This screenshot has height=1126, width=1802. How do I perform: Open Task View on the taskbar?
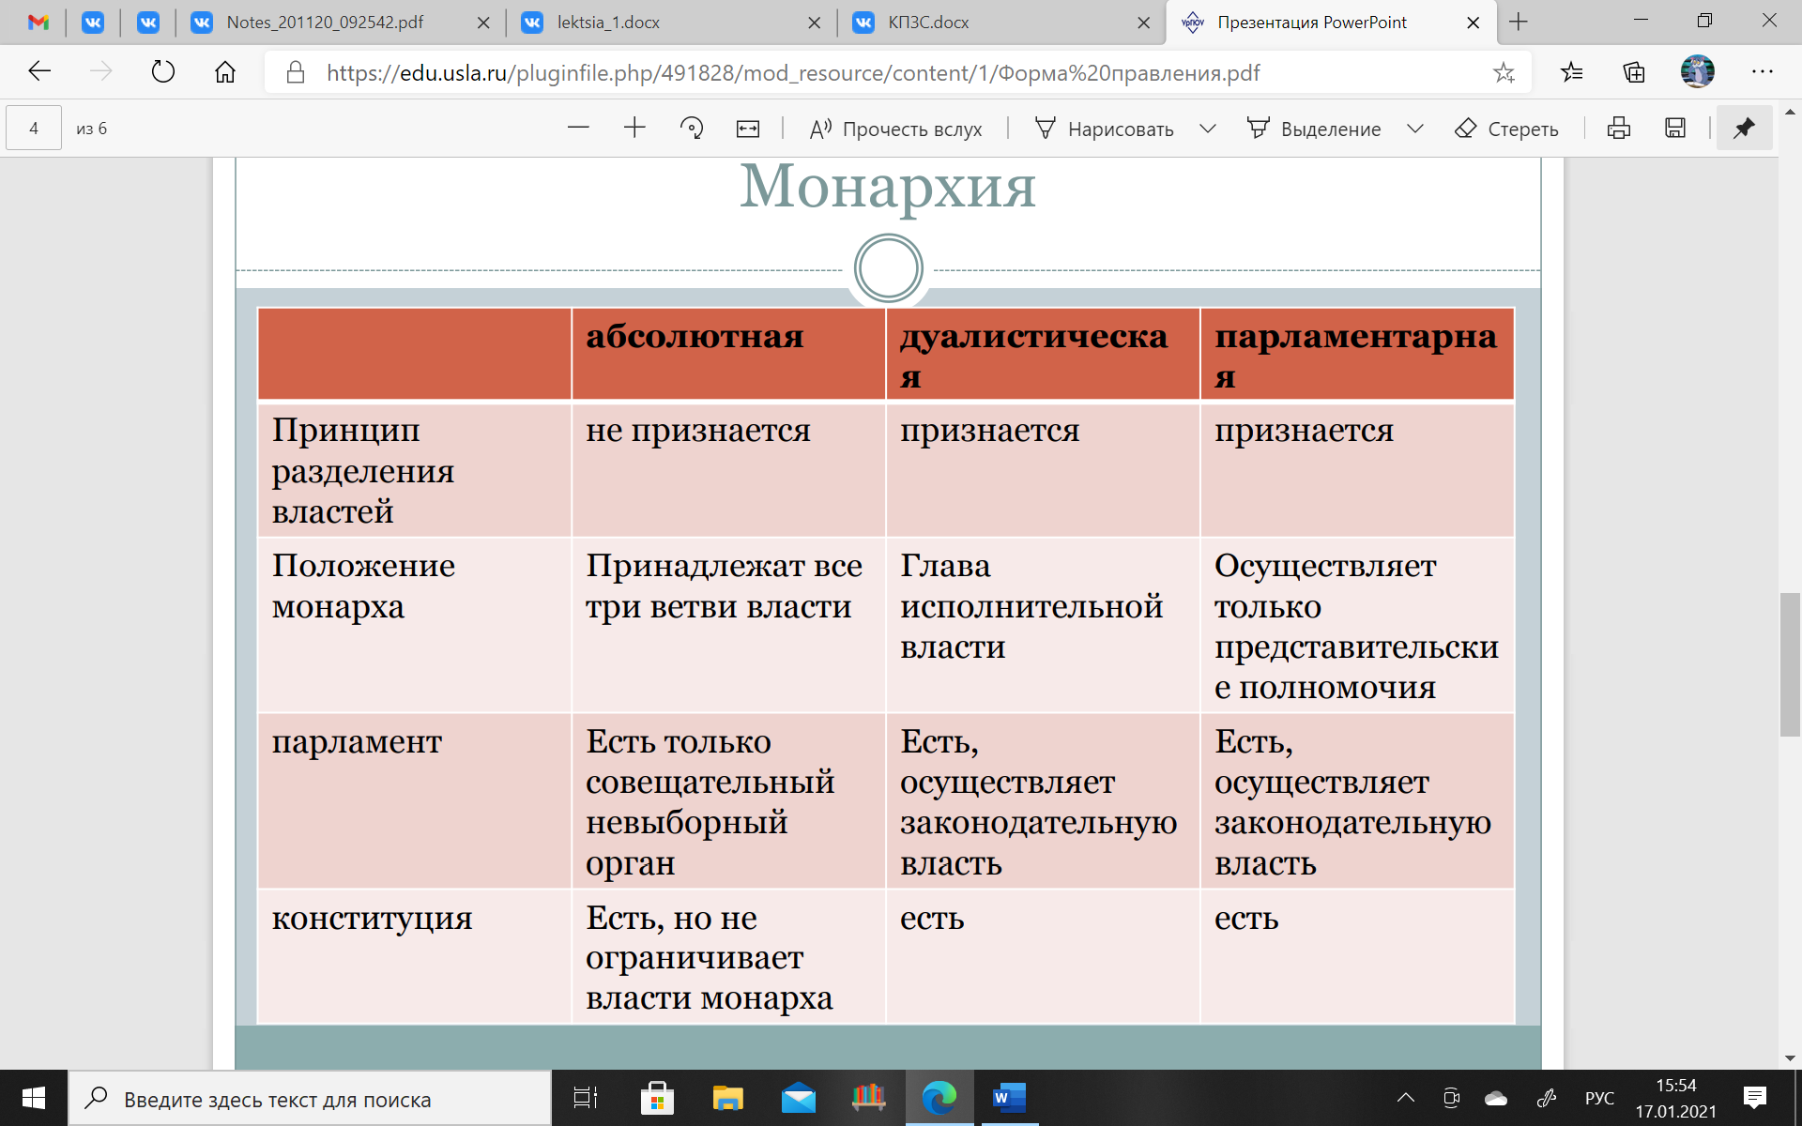pos(586,1098)
